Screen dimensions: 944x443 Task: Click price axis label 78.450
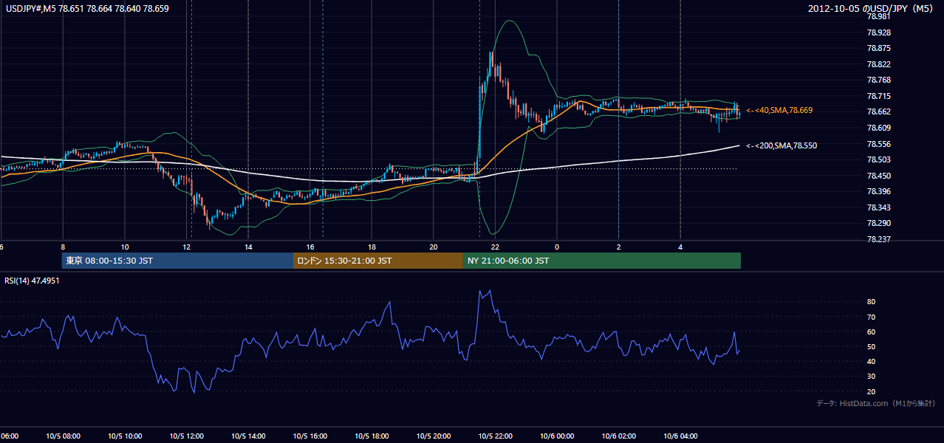point(880,176)
